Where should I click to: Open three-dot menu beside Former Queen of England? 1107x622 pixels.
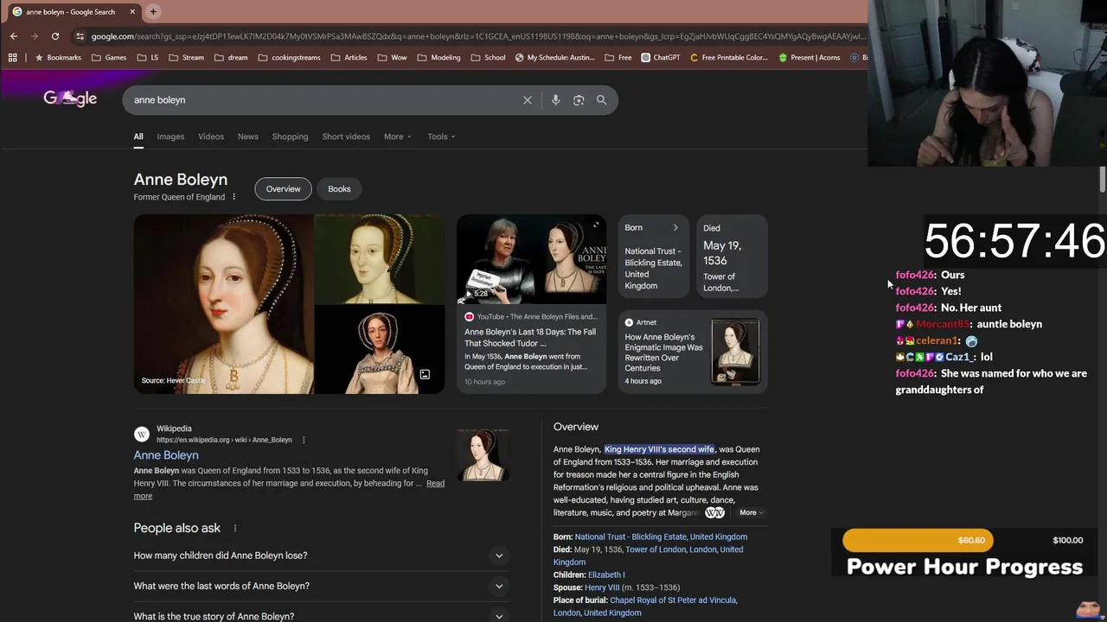pyautogui.click(x=234, y=197)
